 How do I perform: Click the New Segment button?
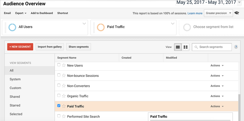point(20,47)
